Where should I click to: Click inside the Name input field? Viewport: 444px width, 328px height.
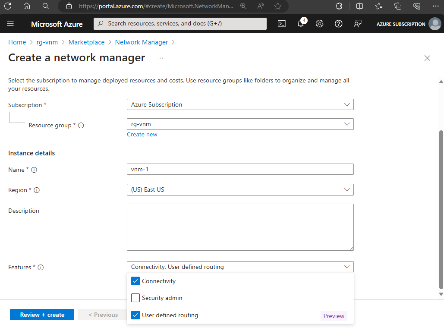pos(240,169)
